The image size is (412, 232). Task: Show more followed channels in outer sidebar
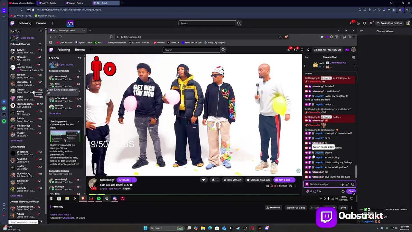(16, 141)
